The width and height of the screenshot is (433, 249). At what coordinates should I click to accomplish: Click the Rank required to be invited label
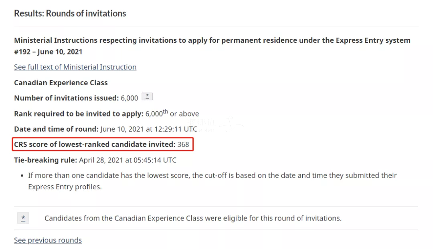pyautogui.click(x=79, y=114)
